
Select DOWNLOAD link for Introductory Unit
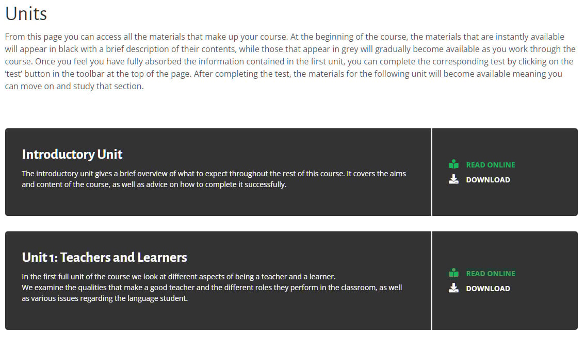click(x=488, y=180)
